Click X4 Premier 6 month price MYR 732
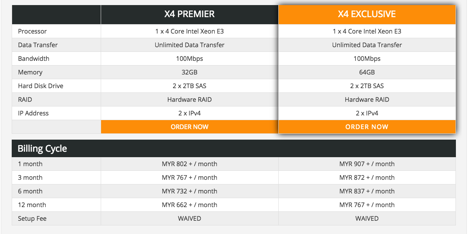 190,191
